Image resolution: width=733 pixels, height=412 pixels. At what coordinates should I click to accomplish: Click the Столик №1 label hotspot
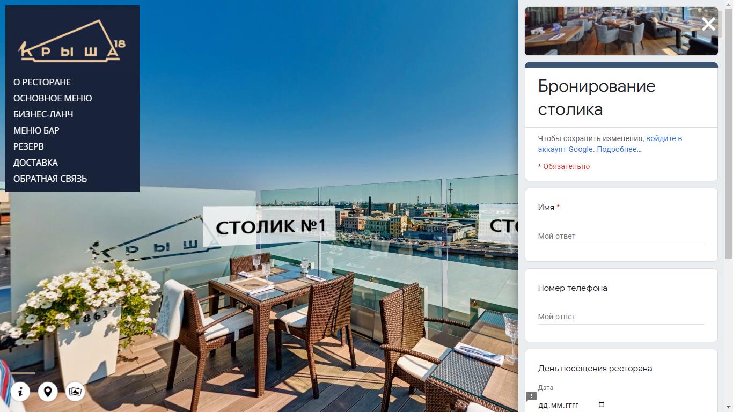[269, 226]
